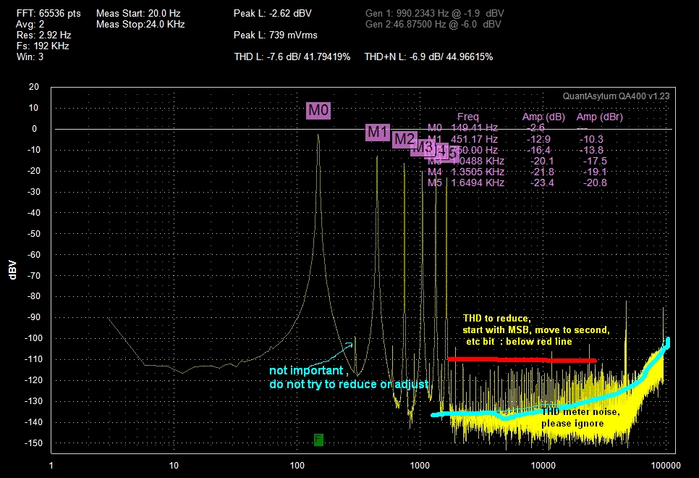The height and width of the screenshot is (478, 699).
Task: Click the '-20.8' dBr value in M5 row
Action: pos(595,183)
